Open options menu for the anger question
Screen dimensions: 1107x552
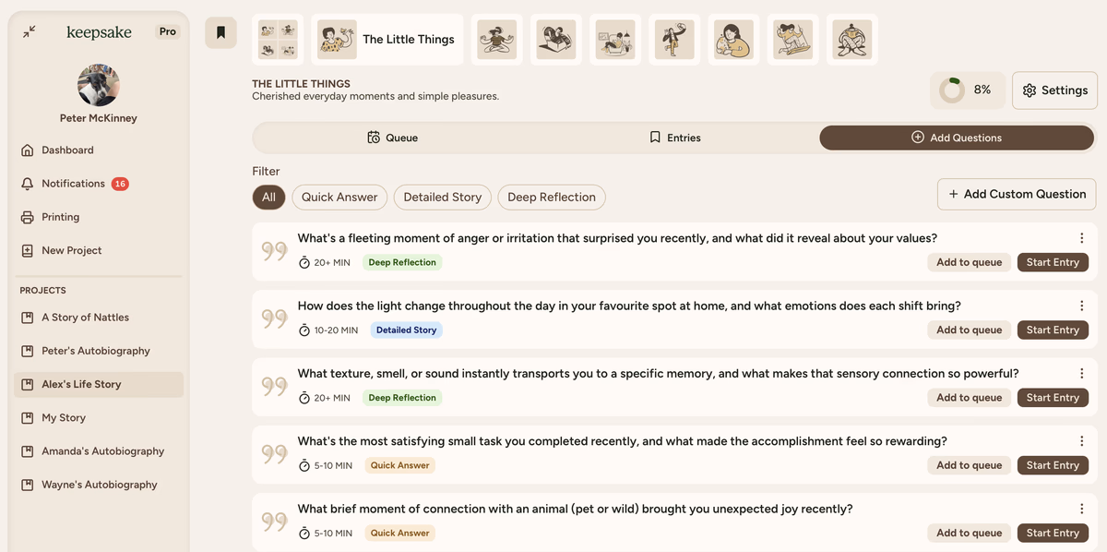(1081, 238)
